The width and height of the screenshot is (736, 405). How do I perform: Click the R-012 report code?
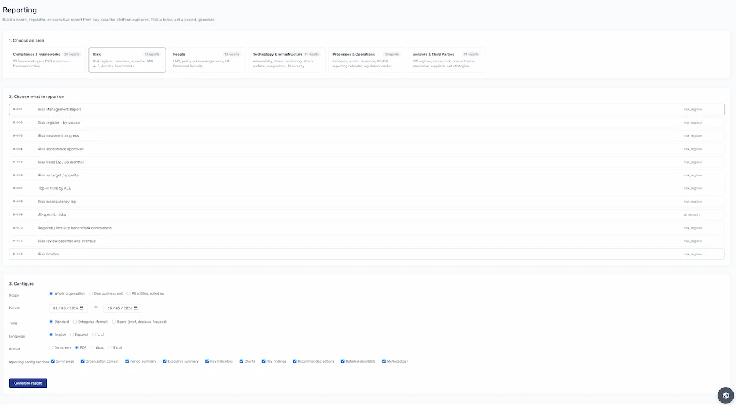[x=18, y=254]
